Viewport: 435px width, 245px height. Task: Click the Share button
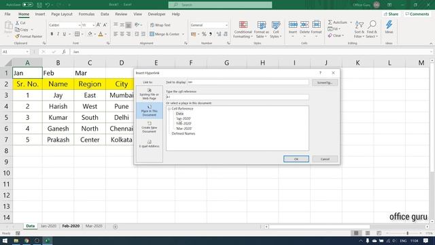[391, 14]
